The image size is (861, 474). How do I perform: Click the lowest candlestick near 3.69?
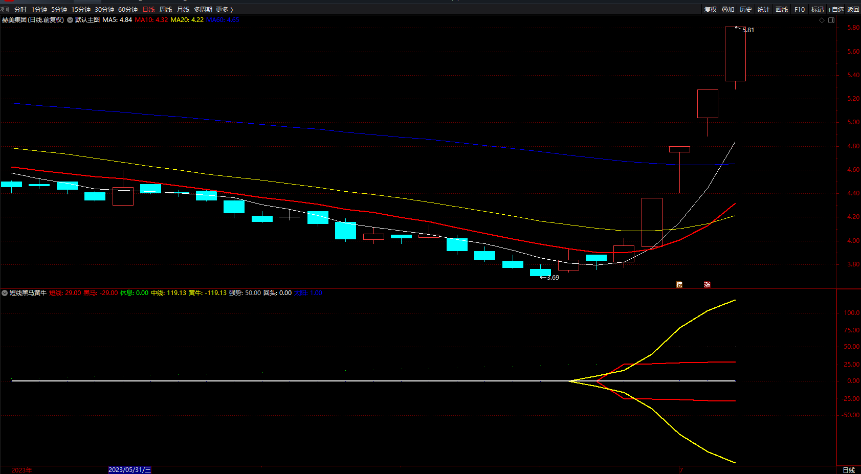click(541, 273)
